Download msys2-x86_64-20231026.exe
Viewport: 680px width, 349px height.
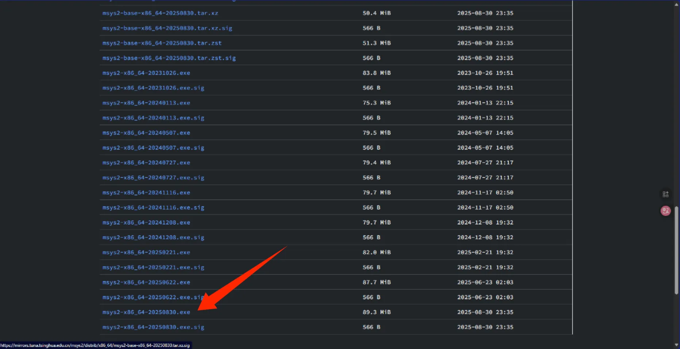click(146, 73)
